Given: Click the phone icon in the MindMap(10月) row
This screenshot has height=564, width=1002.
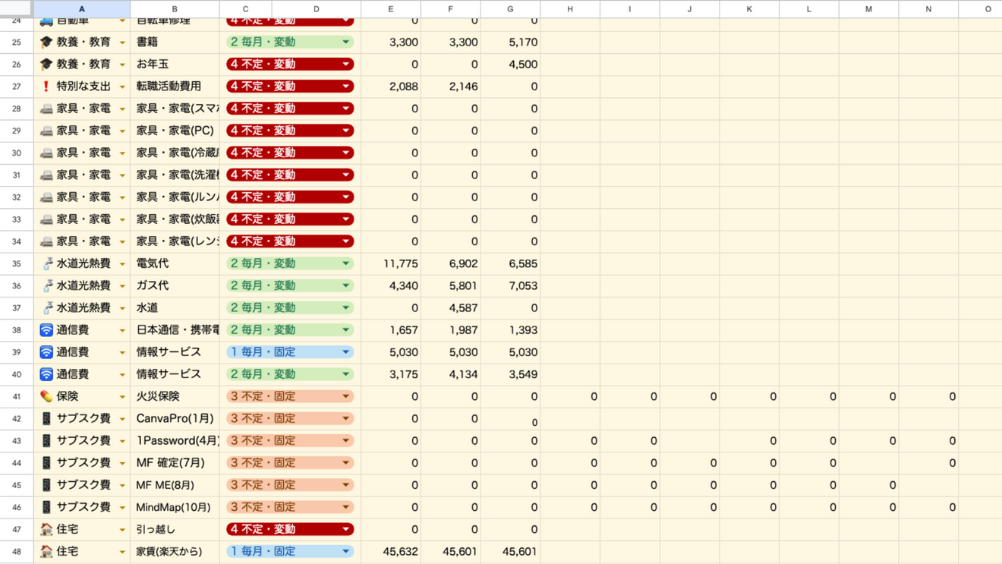Looking at the screenshot, I should (x=46, y=507).
